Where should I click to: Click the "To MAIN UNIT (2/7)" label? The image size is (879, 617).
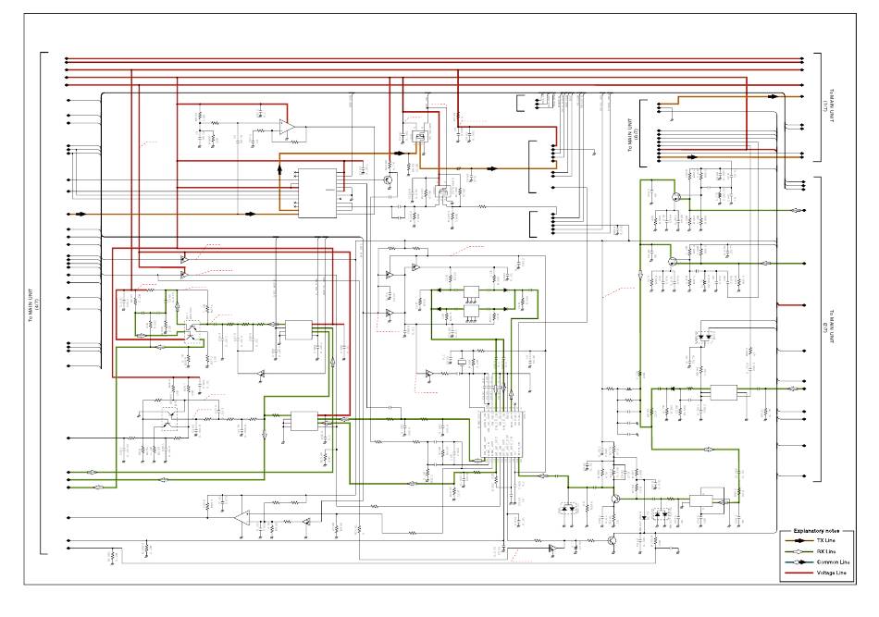(x=828, y=327)
